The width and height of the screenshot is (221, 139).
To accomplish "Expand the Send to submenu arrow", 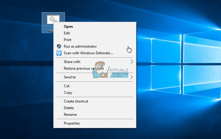I will coord(132,77).
